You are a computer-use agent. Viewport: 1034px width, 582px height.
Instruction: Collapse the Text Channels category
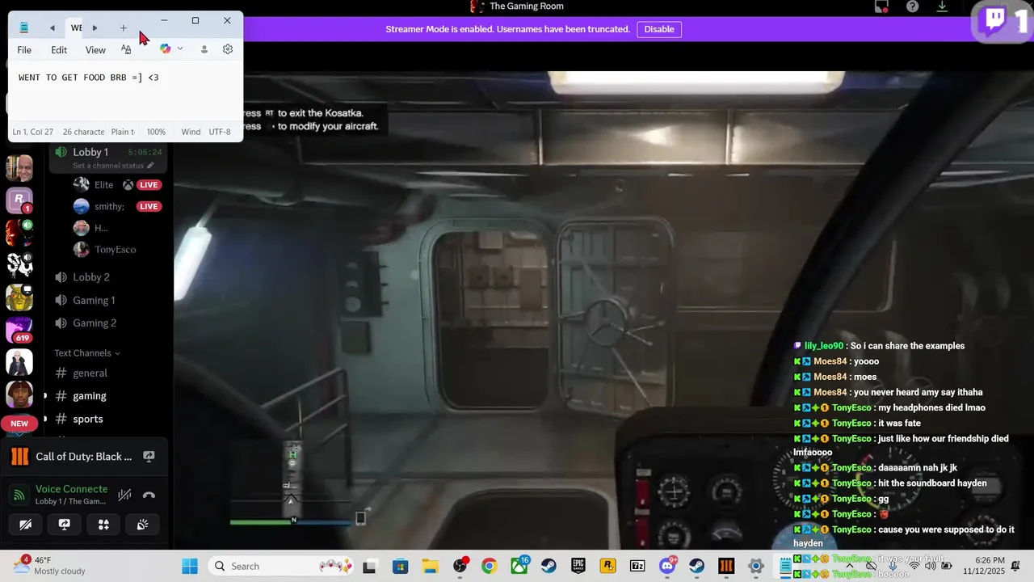tap(86, 353)
